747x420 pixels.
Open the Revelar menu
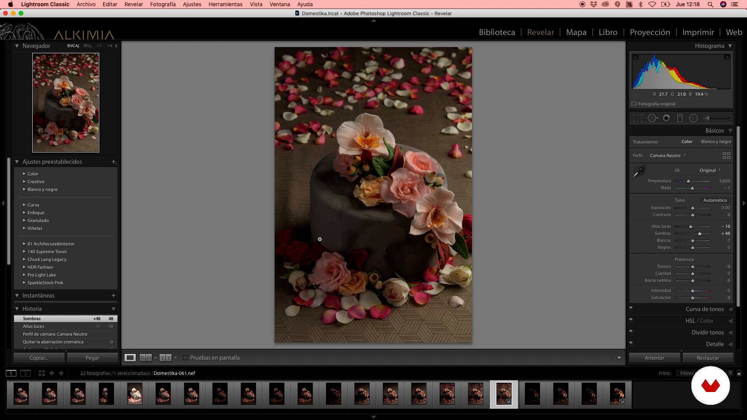pyautogui.click(x=133, y=4)
